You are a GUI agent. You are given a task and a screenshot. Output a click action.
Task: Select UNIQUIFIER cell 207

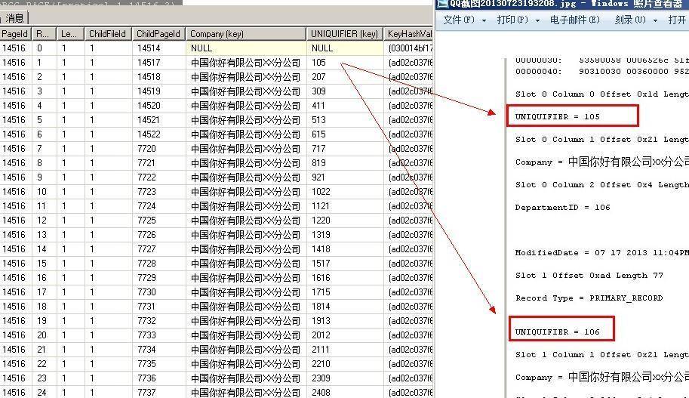point(345,77)
